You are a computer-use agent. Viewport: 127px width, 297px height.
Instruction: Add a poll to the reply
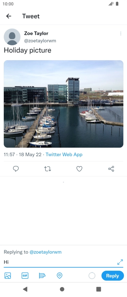coord(42,276)
